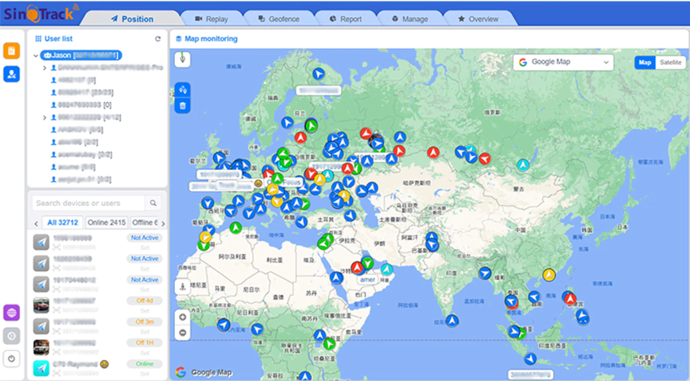
Task: Zoom out on the map
Action: click(182, 332)
